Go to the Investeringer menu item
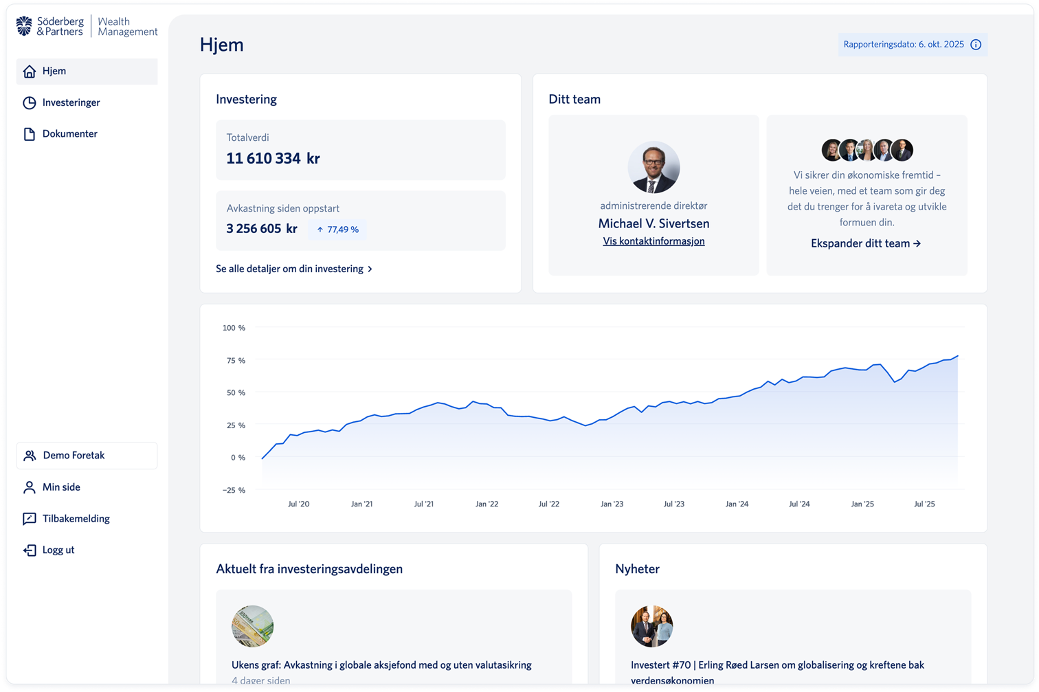1039x692 pixels. 71,102
